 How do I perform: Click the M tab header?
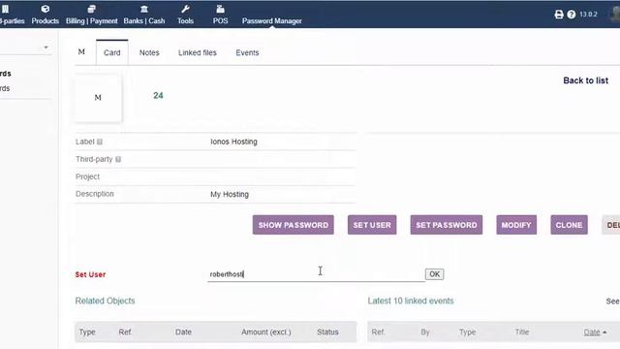coord(81,51)
